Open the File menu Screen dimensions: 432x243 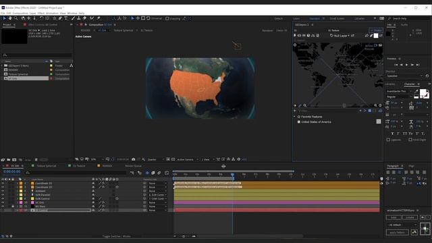pyautogui.click(x=3, y=13)
